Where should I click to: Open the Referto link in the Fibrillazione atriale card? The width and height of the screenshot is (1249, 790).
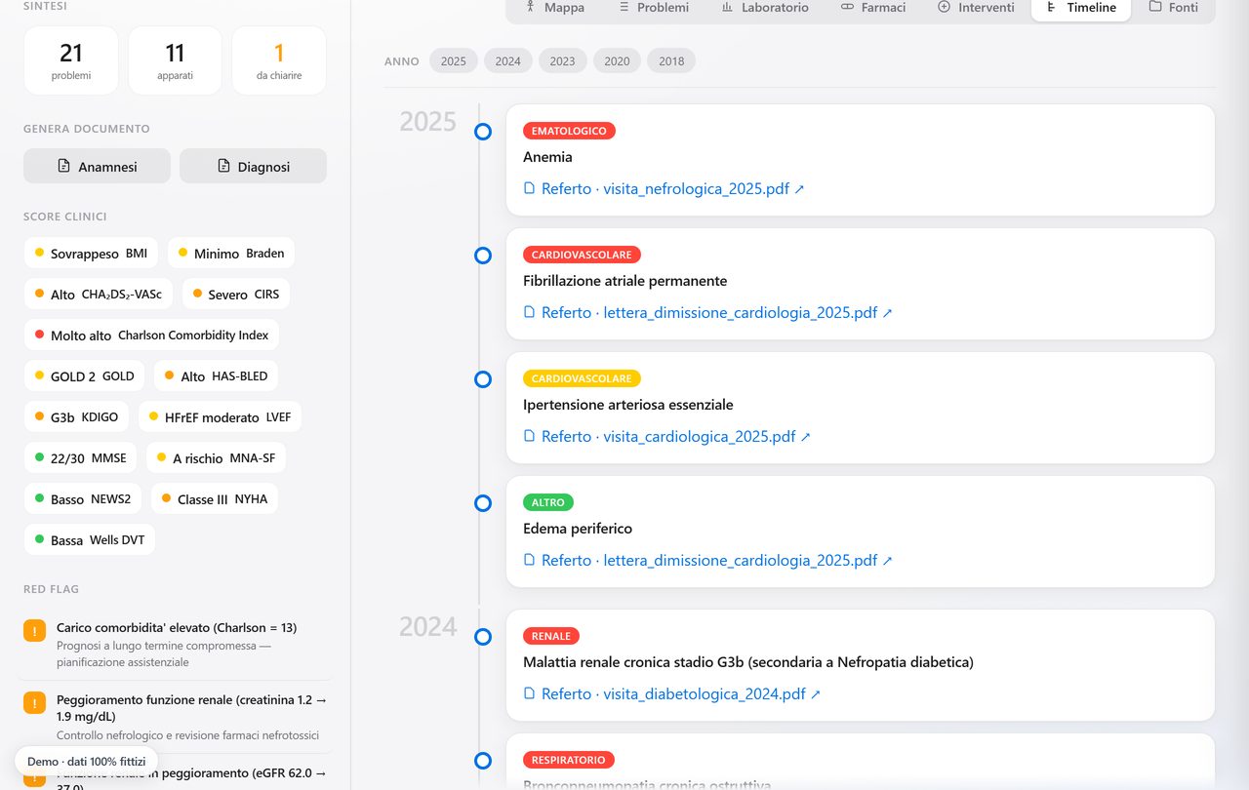708,312
